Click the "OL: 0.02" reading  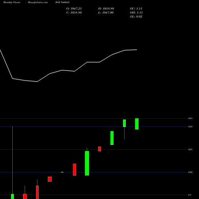click(136, 17)
